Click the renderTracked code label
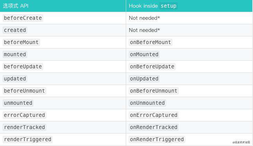The width and height of the screenshot is (253, 146). (24, 127)
